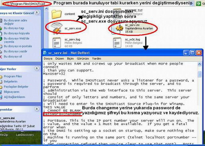Select the sc_serv.exe file icon
This screenshot has height=146, width=205.
(57, 28)
